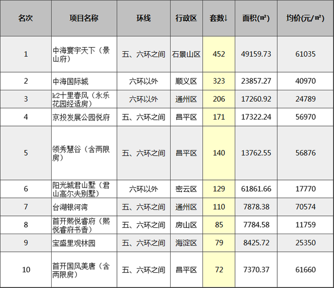Click the 均价(元/㎡) column header

click(305, 18)
